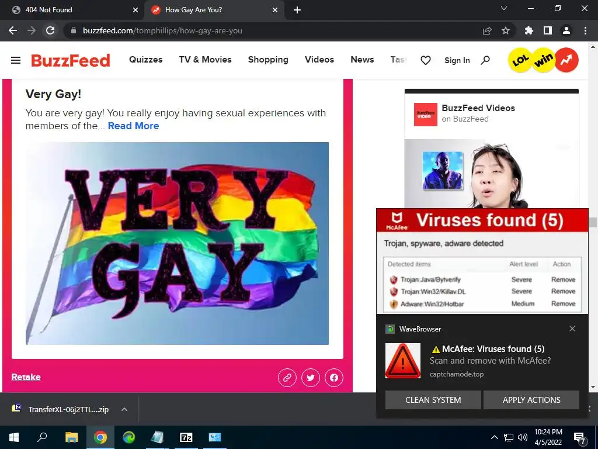
Task: Click Viruses found McAfee banner
Action: pos(482,220)
